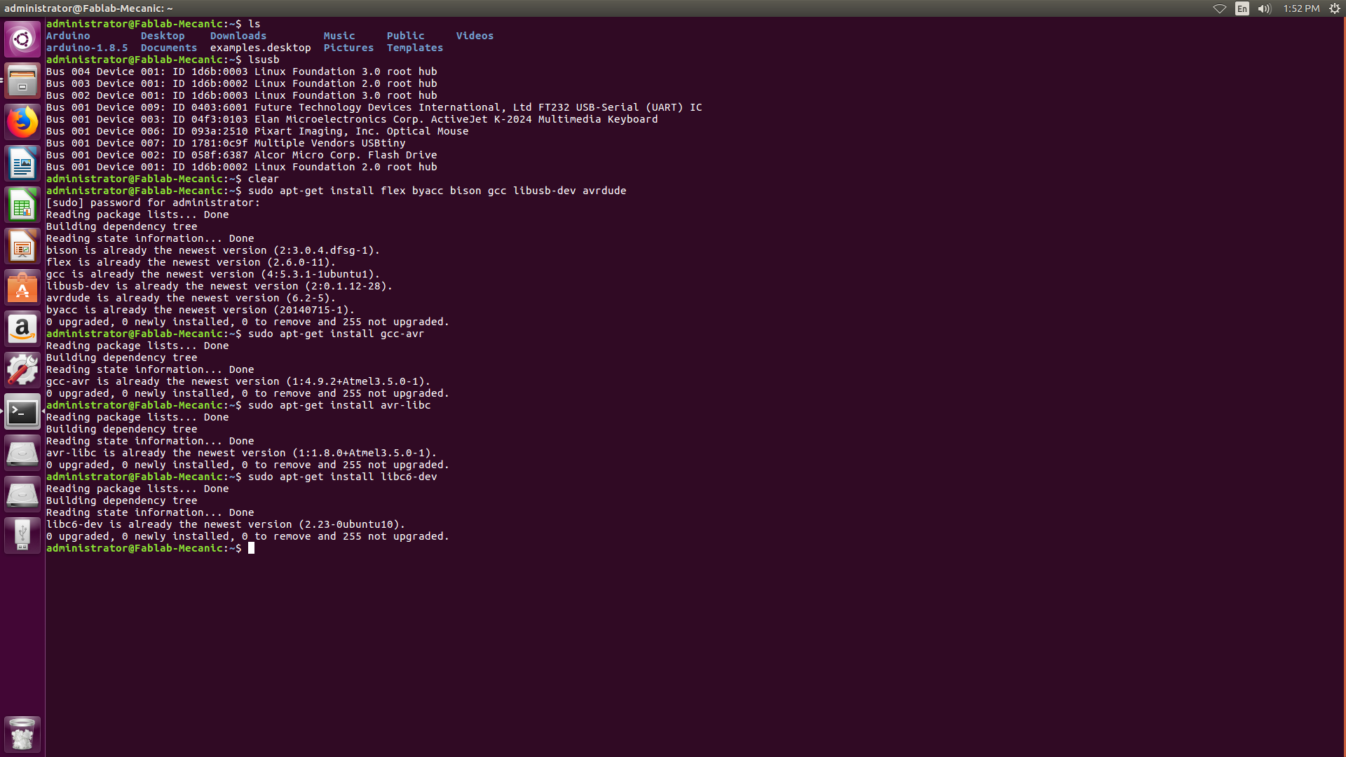The image size is (1346, 757).
Task: Open LibreOffice Writer from launcher
Action: coord(22,163)
